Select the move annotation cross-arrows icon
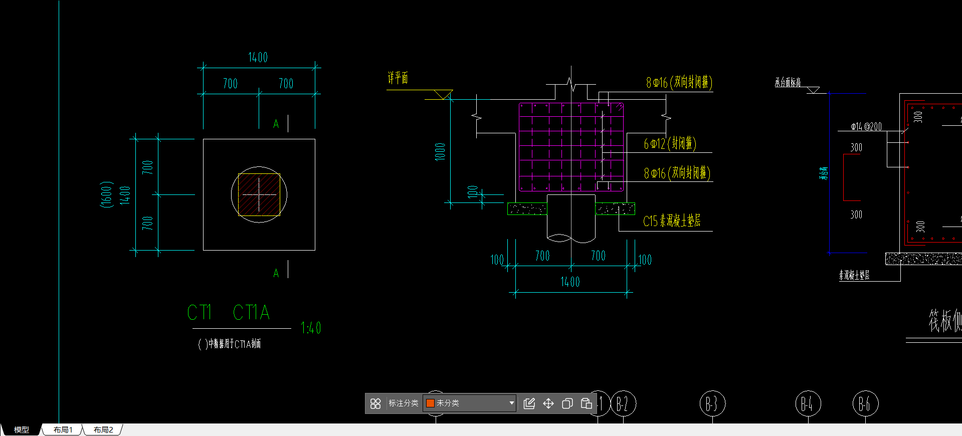The height and width of the screenshot is (436, 962). [x=548, y=403]
